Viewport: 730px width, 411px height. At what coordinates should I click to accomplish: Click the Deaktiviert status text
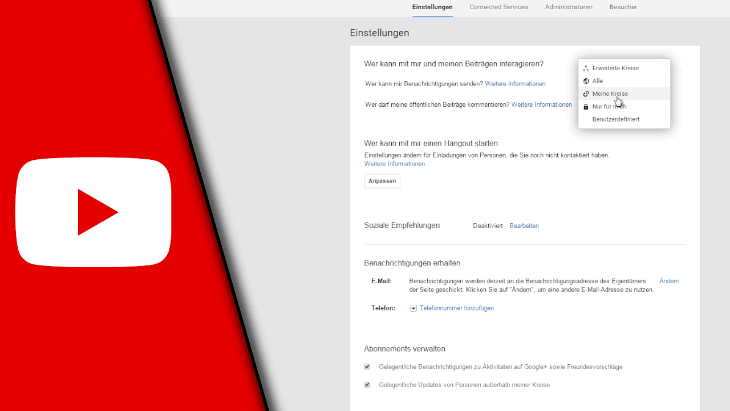pos(488,226)
